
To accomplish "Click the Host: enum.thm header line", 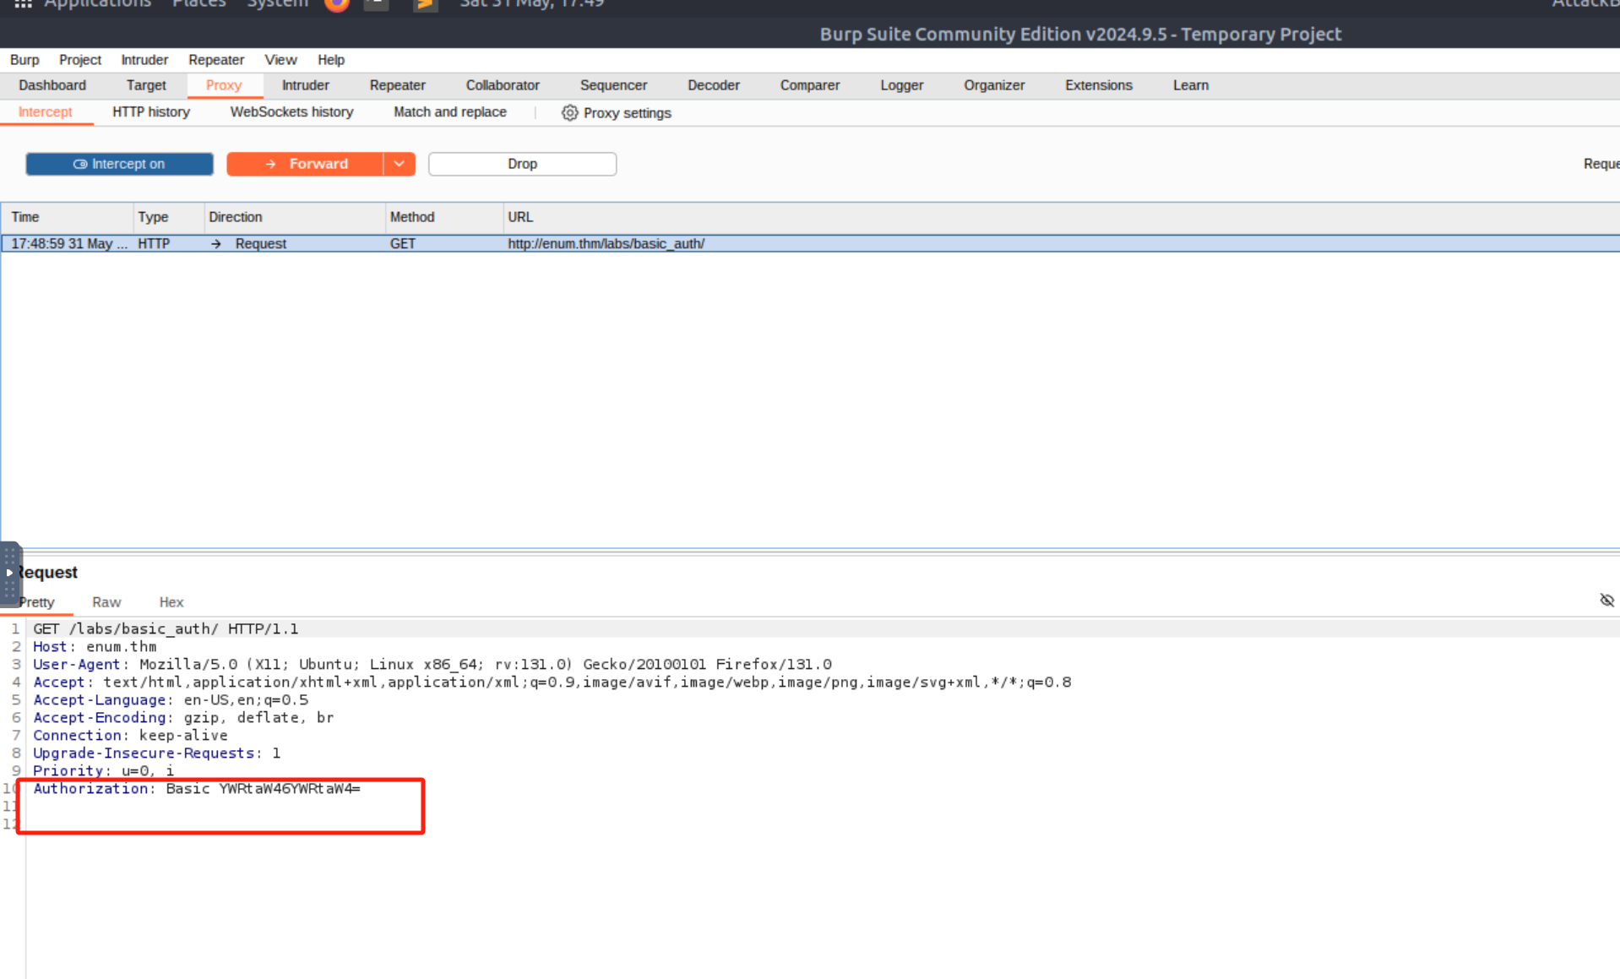I will click(x=95, y=646).
